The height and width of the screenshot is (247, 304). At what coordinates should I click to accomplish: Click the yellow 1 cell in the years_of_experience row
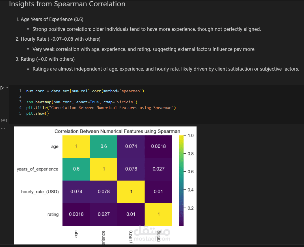104,169
